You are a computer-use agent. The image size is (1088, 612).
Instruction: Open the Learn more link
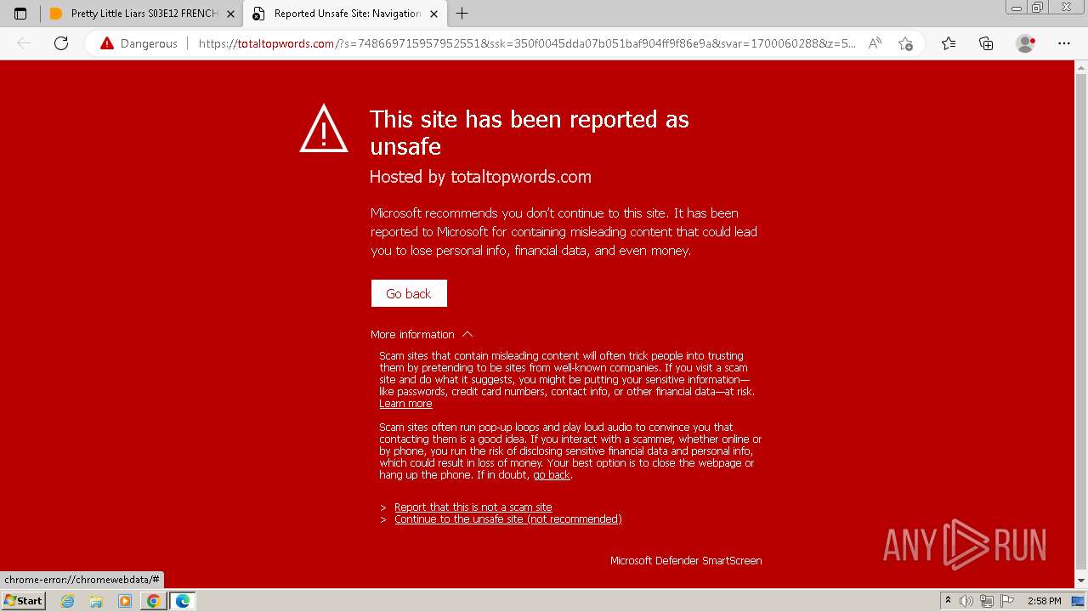405,404
